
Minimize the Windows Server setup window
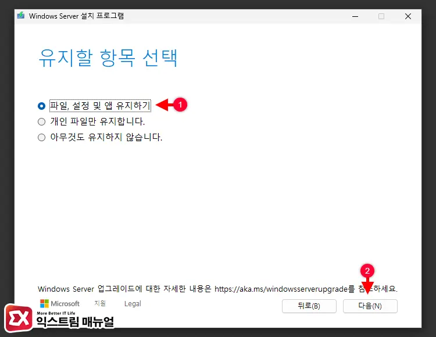coord(355,16)
